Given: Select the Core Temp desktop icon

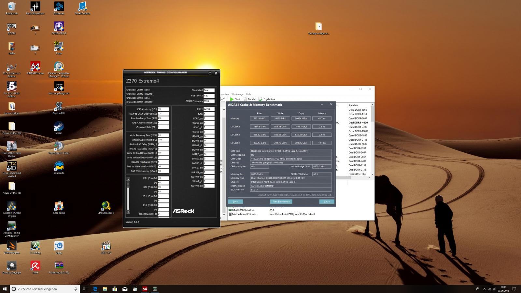Looking at the screenshot, I should tap(59, 208).
